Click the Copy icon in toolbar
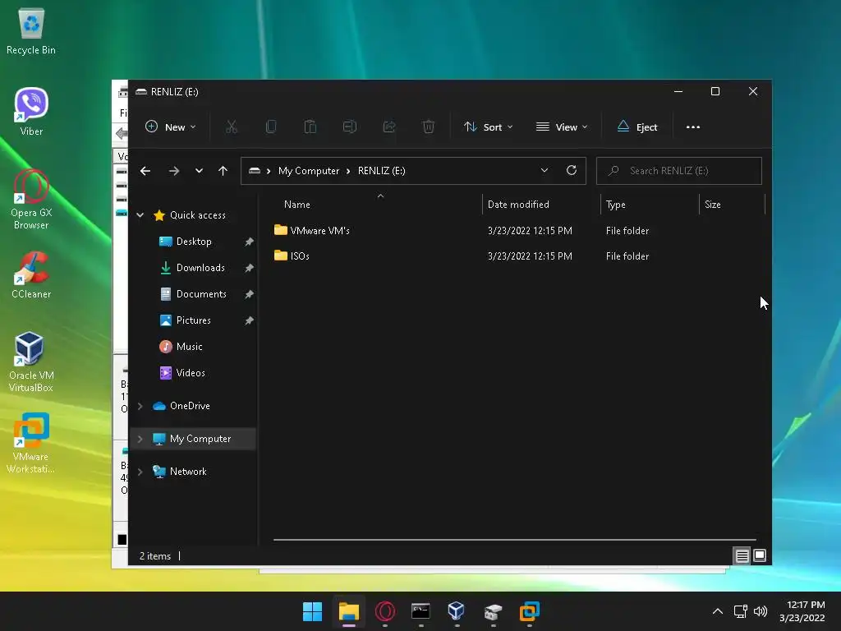Image resolution: width=841 pixels, height=631 pixels. point(271,127)
